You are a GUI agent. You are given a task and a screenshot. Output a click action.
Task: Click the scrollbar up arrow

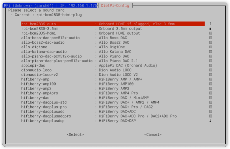210,24
